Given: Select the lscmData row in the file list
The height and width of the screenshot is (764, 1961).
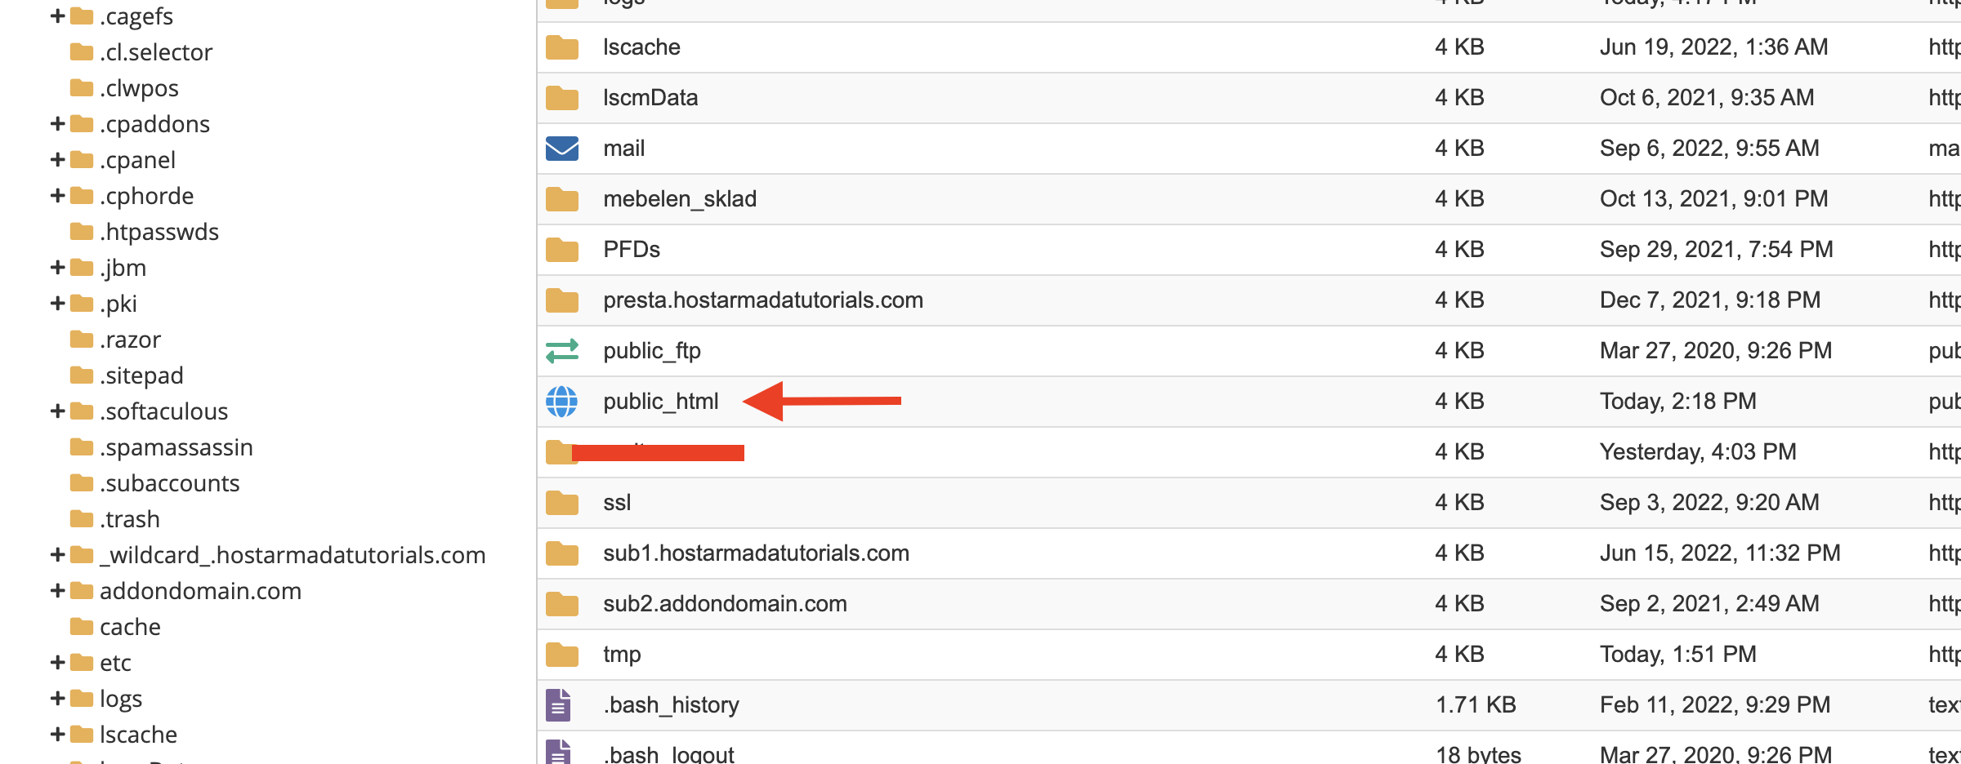Looking at the screenshot, I should coord(650,97).
